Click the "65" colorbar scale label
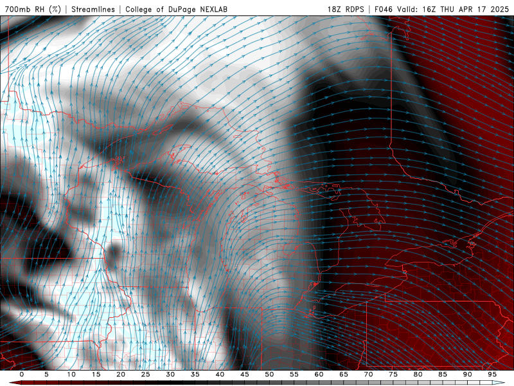The height and width of the screenshot is (386, 514). pyautogui.click(x=344, y=374)
